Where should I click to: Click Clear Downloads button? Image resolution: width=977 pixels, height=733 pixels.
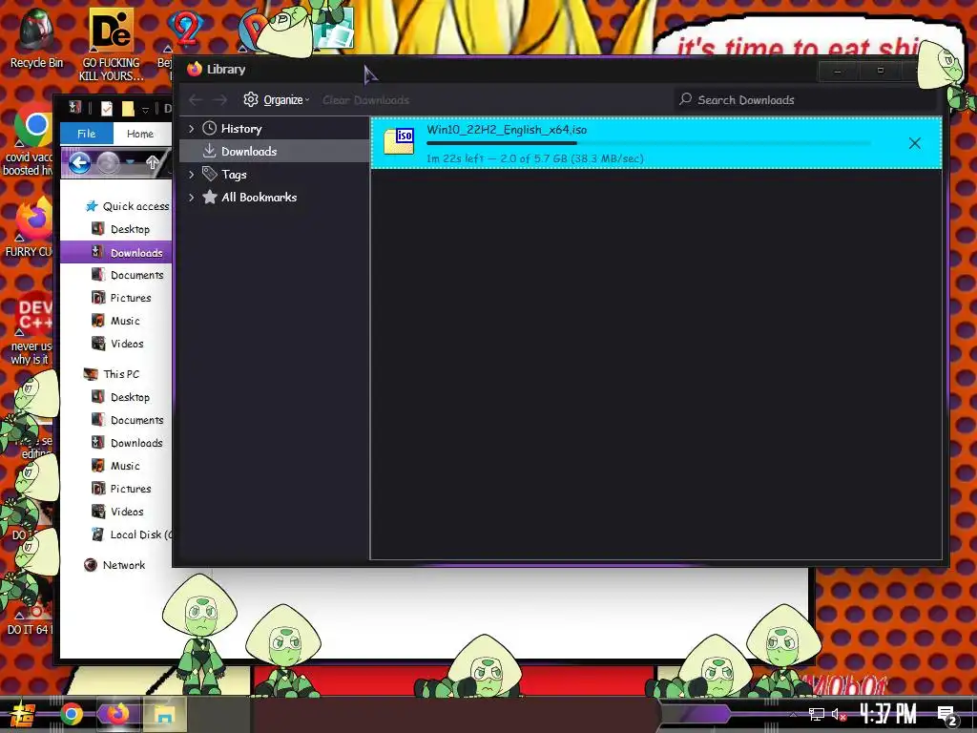coord(365,100)
